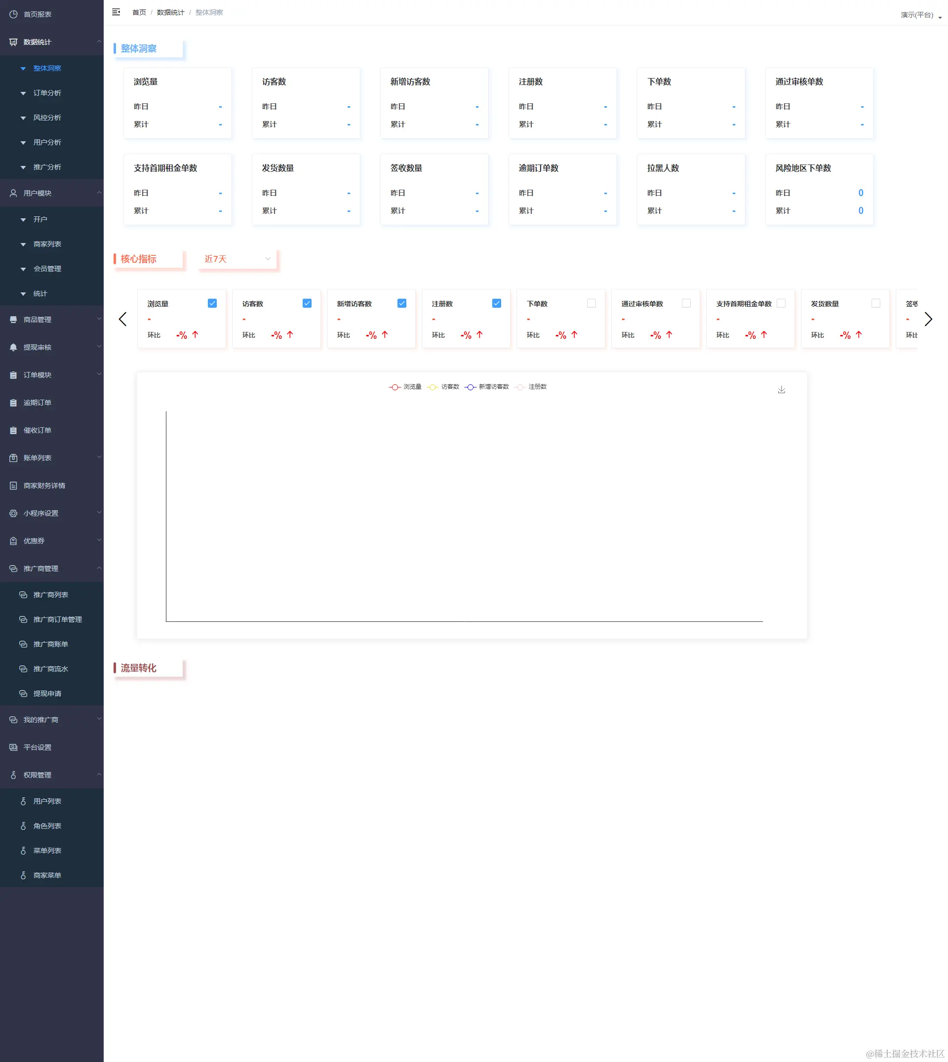Go to 推广商列表 menu item
The width and height of the screenshot is (948, 1062).
coord(50,595)
